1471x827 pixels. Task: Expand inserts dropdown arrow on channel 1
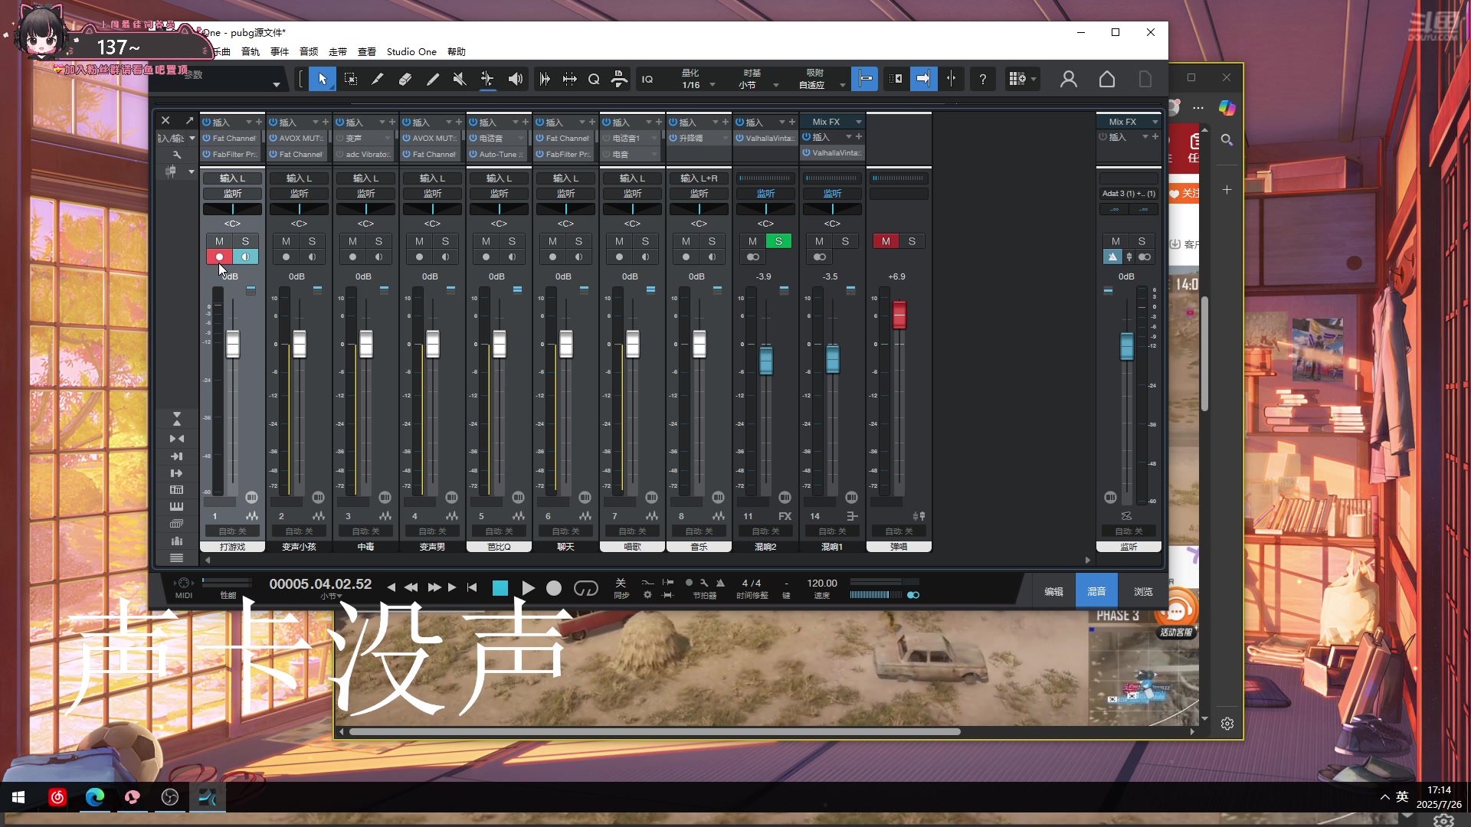(x=248, y=123)
